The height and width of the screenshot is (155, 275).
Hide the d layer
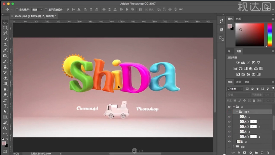229,132
